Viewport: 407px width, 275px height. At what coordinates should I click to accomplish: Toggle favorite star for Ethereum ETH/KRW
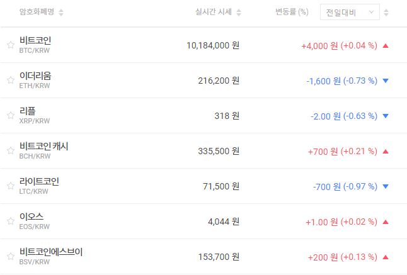[10, 81]
